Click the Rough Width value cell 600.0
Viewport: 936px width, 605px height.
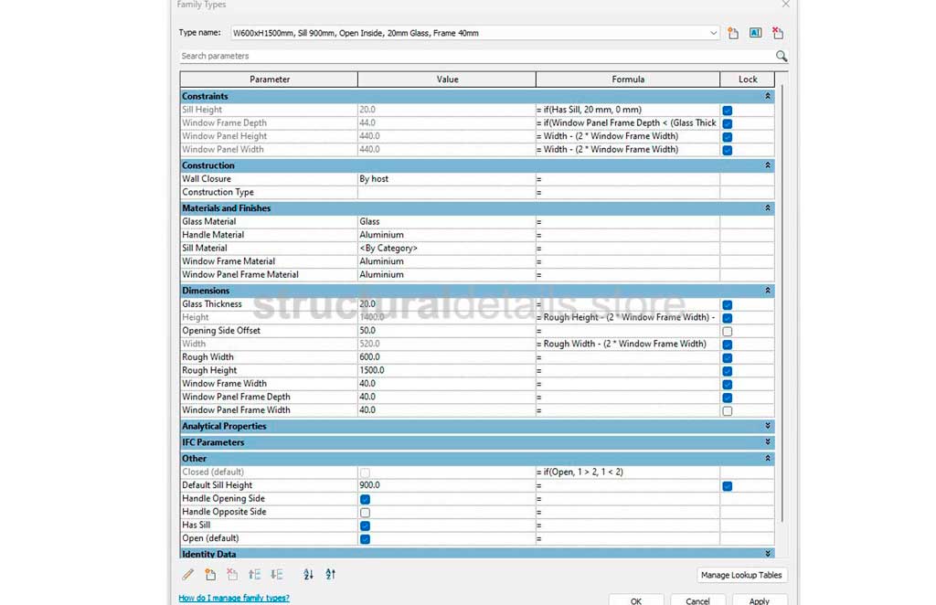(446, 357)
